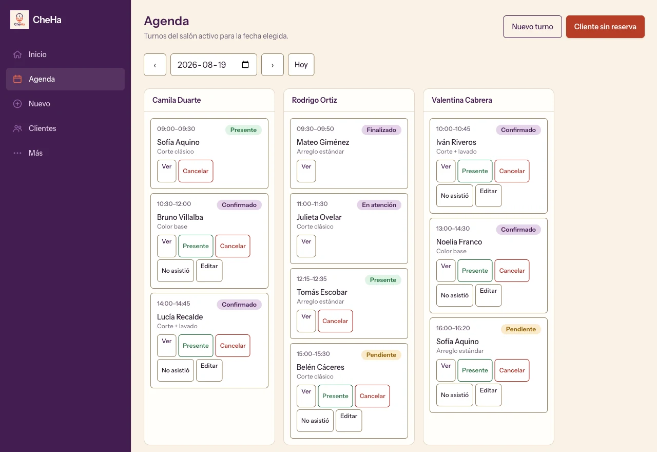The width and height of the screenshot is (657, 452).
Task: Click the Clientes people icon
Action: point(17,128)
